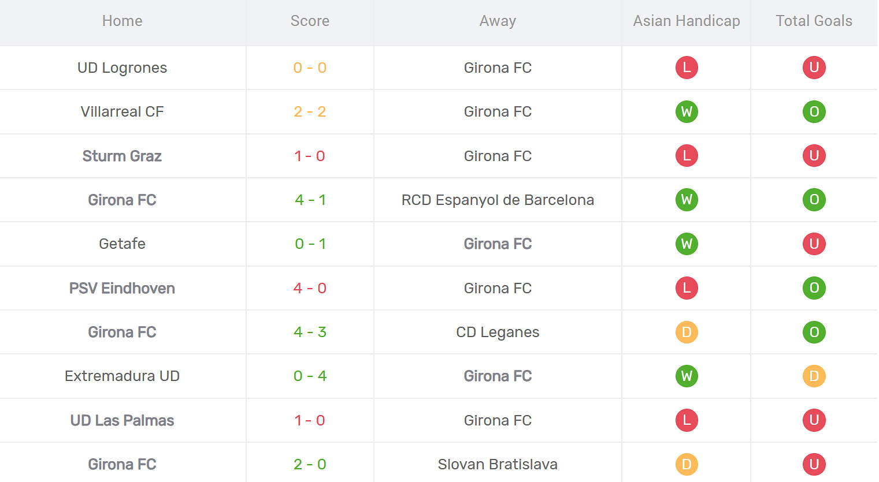Open the RCD Espanyol de Barcelona team link
Screen dimensions: 879x482
(498, 200)
